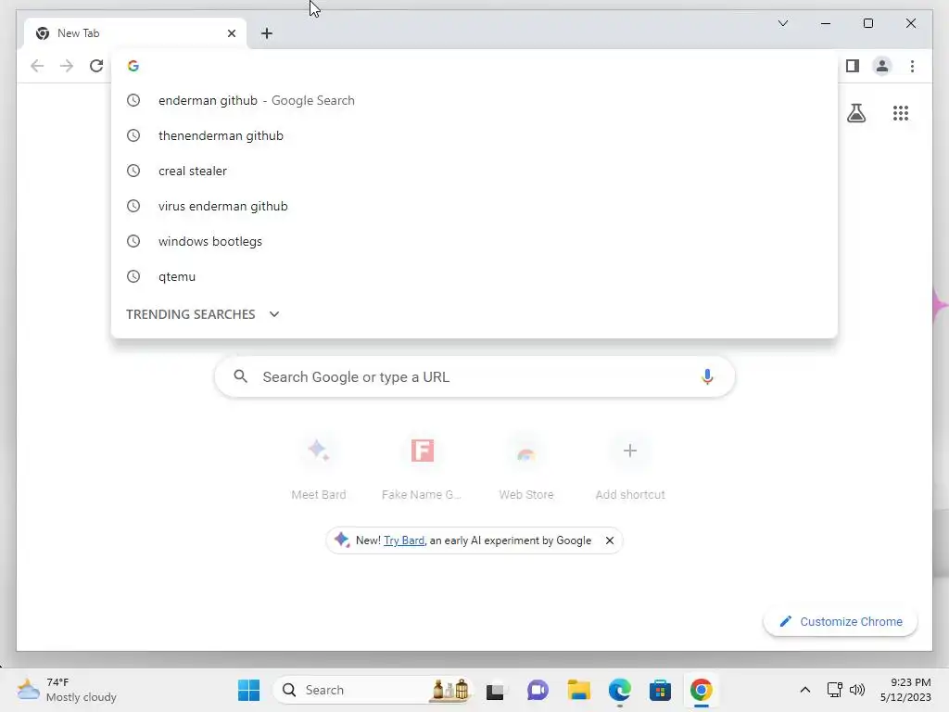Open the tab search chevron

(782, 23)
